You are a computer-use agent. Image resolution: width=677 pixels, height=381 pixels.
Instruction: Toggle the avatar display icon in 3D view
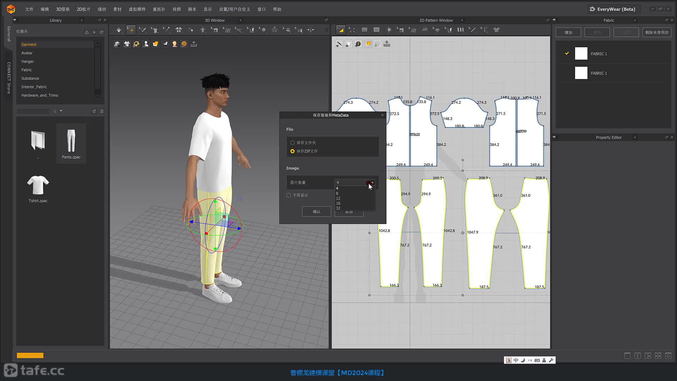146,44
